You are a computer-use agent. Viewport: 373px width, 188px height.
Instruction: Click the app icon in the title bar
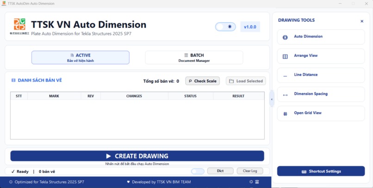pos(4,4)
